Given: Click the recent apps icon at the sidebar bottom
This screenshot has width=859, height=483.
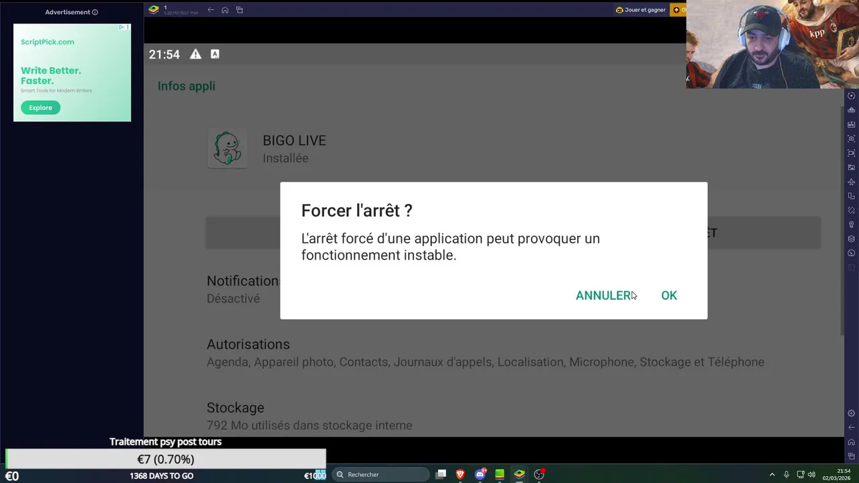Looking at the screenshot, I should click(x=851, y=456).
